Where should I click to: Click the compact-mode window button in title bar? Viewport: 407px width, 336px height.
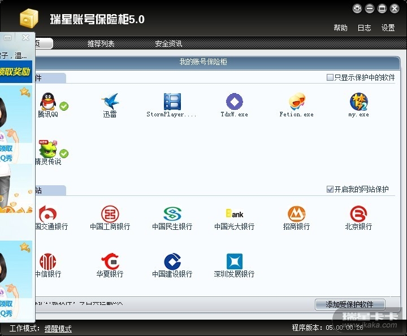(357, 8)
